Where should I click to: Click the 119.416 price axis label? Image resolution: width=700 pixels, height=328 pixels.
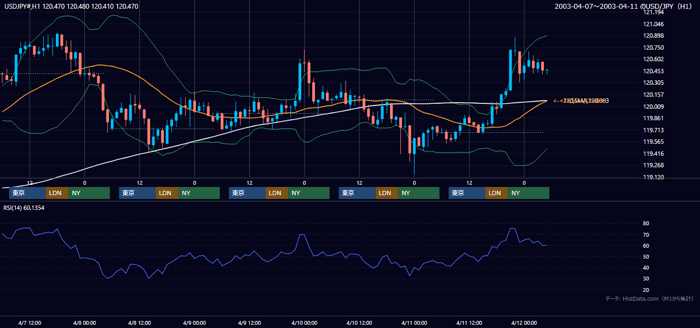pos(653,154)
